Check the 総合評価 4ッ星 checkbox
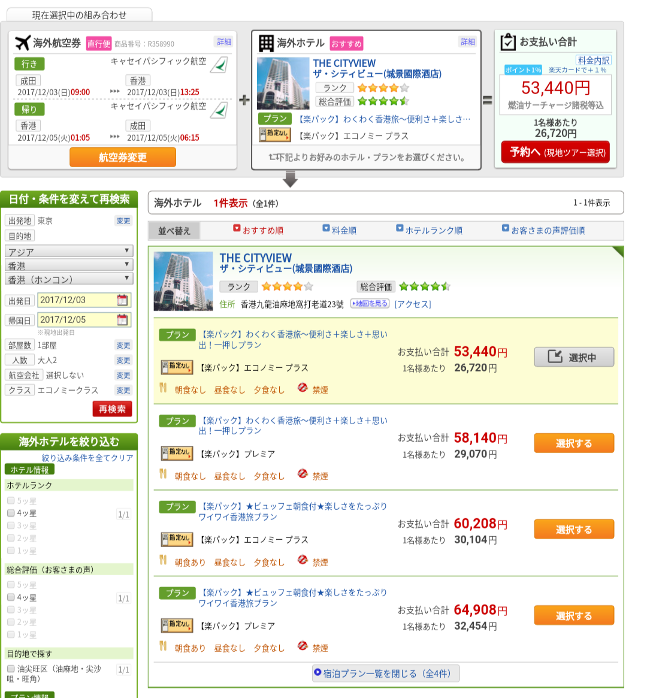 tap(11, 597)
